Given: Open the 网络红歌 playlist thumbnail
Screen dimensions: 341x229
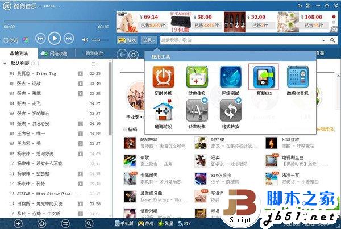Looking at the screenshot, I should pyautogui.click(x=272, y=143).
